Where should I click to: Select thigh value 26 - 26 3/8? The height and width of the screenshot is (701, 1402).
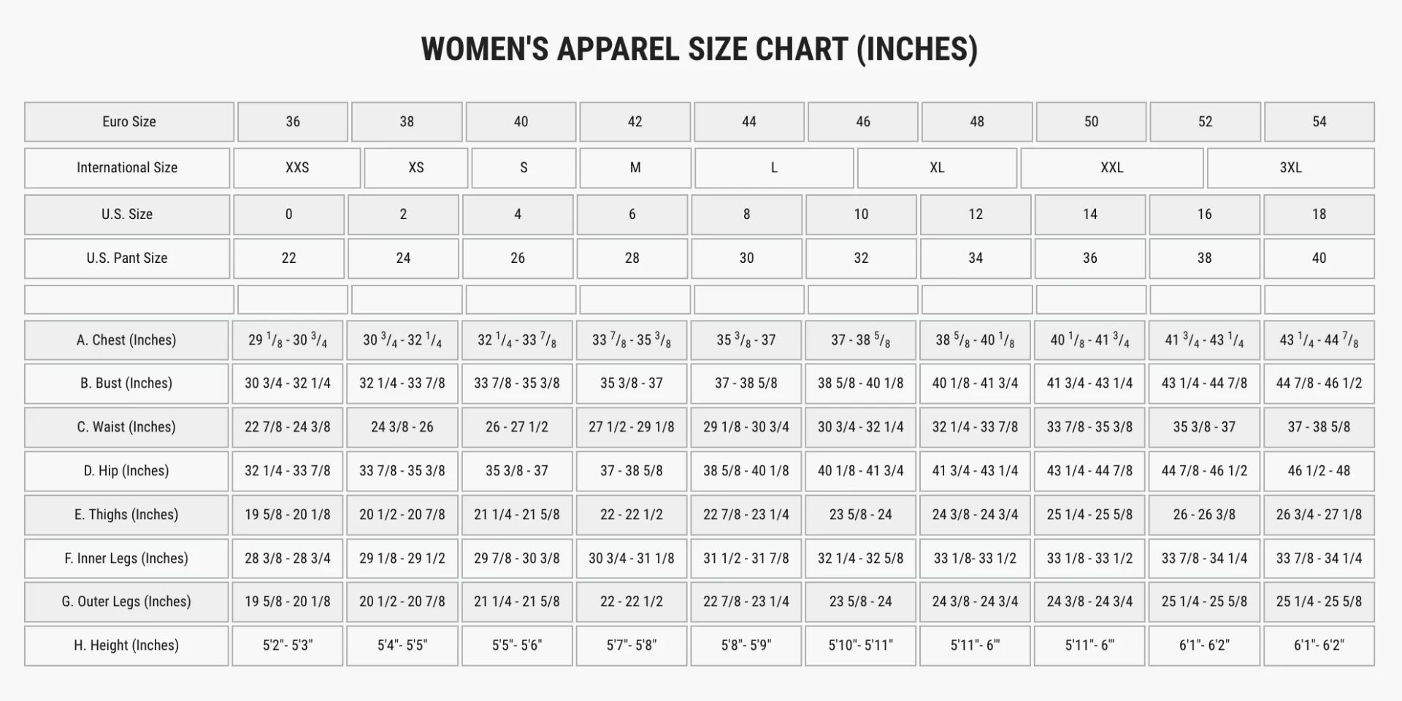click(x=1204, y=515)
